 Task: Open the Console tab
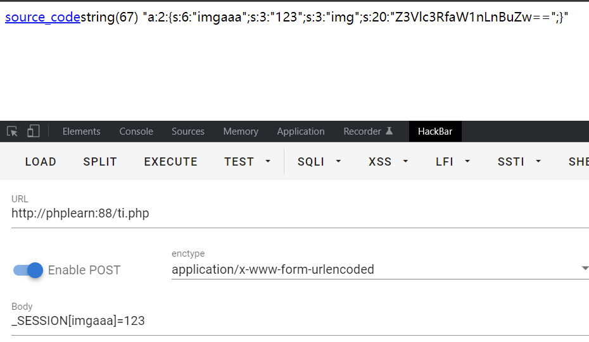click(x=136, y=131)
